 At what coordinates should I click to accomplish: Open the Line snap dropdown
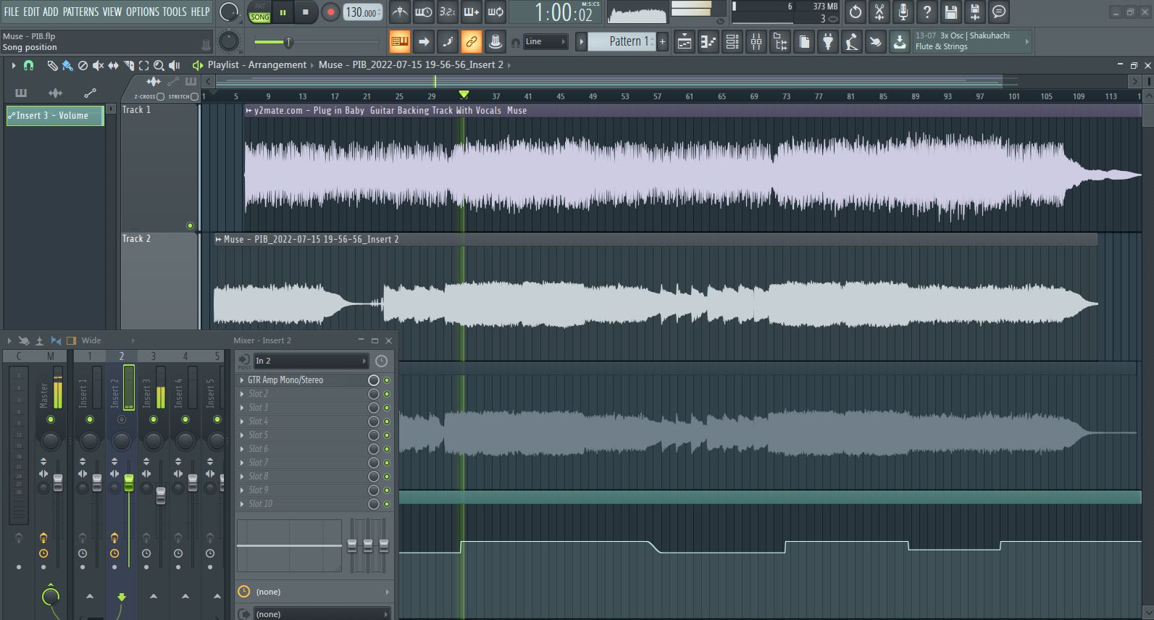coord(545,42)
